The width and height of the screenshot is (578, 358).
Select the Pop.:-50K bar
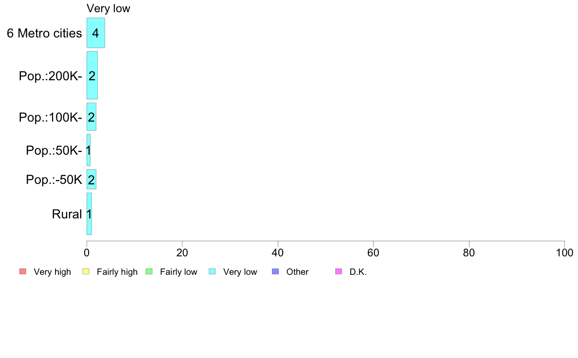point(91,179)
